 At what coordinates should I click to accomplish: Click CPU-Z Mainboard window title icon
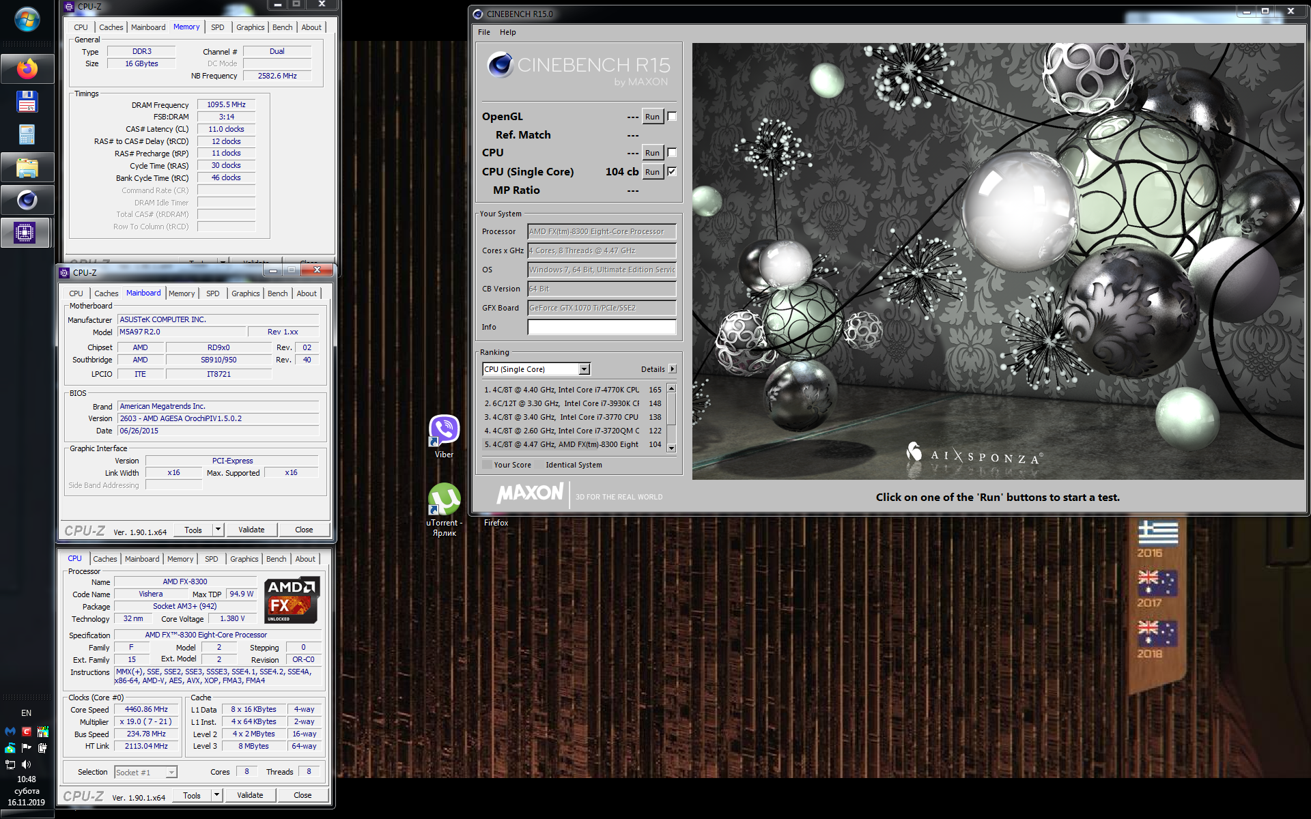tap(65, 272)
